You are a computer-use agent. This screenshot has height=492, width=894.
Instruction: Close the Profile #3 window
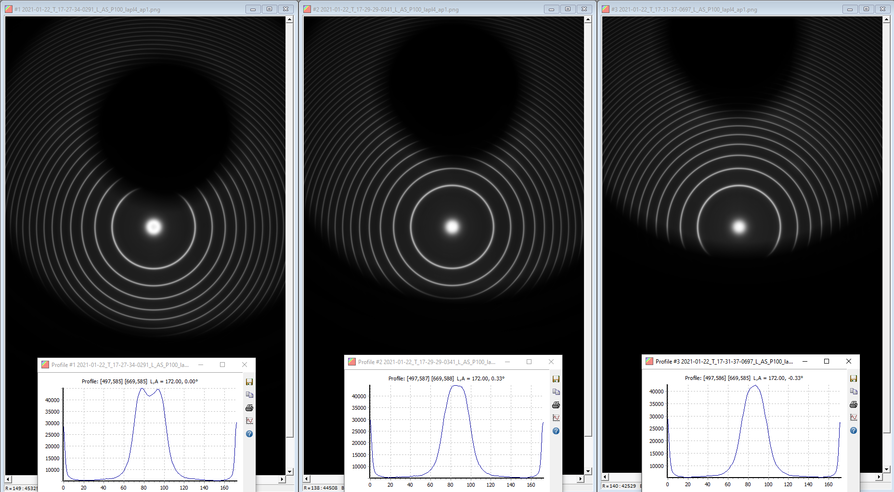click(x=849, y=361)
